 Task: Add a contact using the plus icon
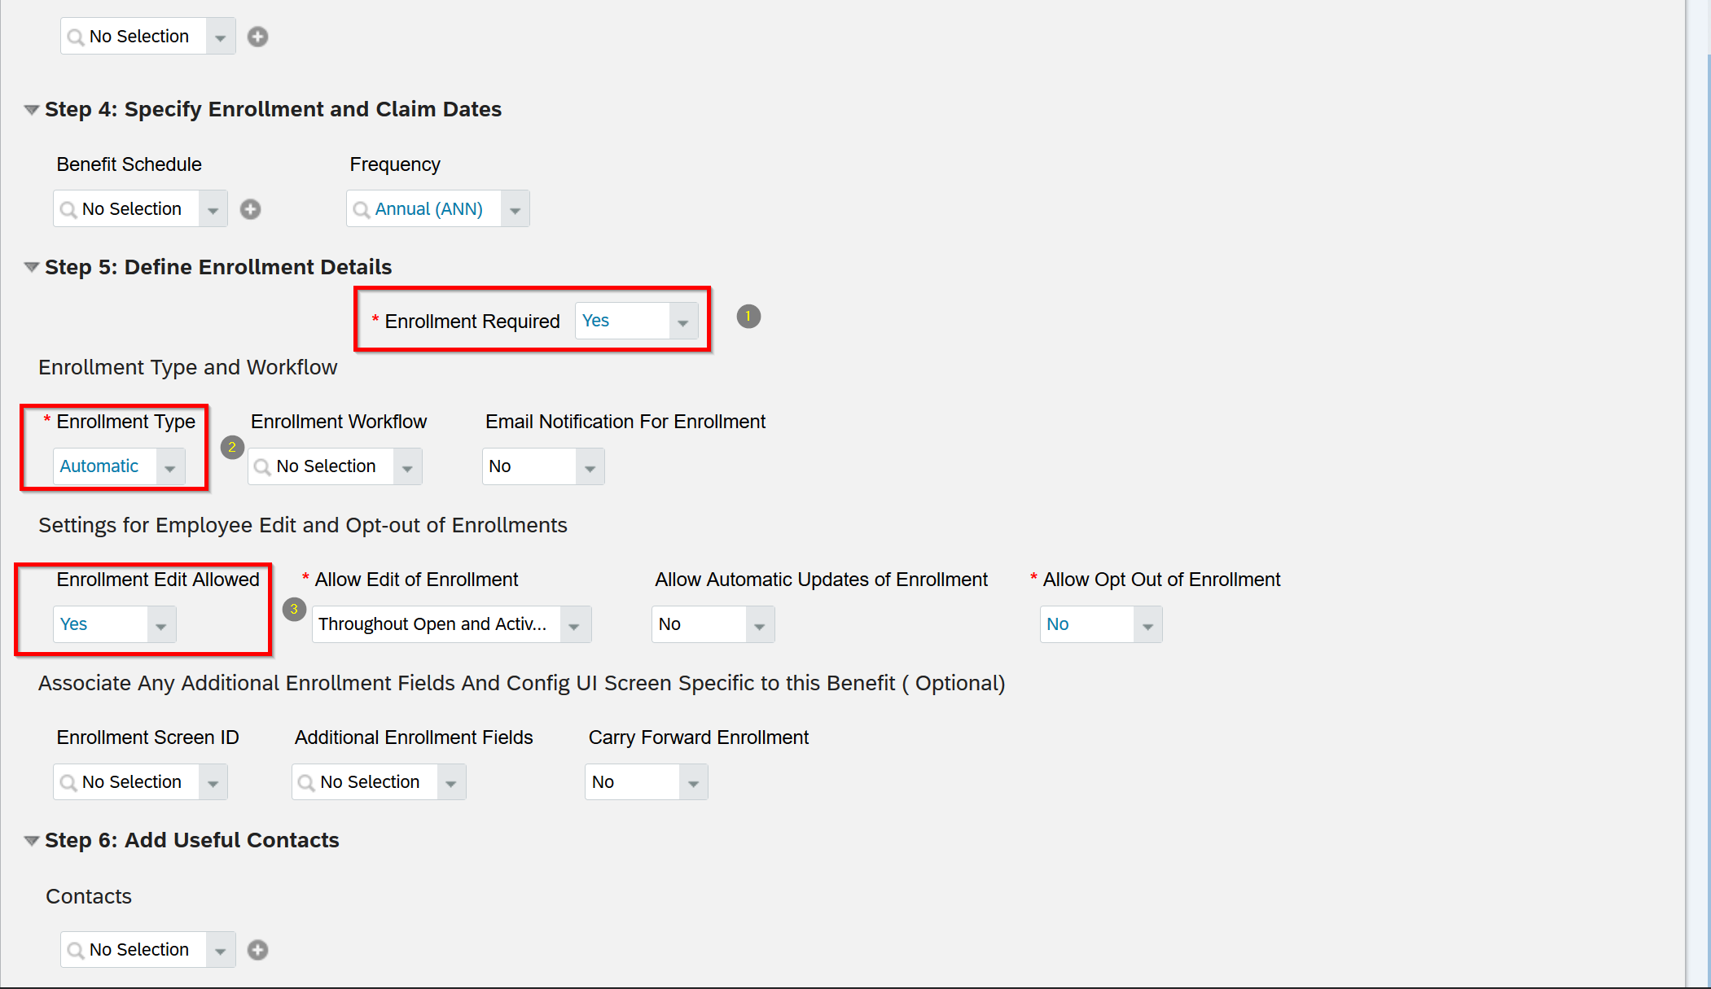(x=257, y=950)
